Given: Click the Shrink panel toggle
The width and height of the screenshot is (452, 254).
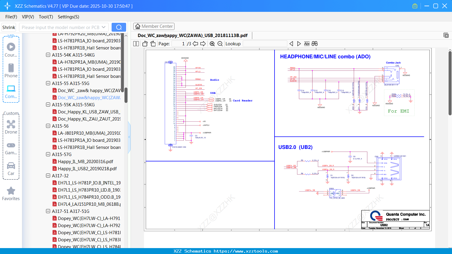Looking at the screenshot, I should pyautogui.click(x=9, y=27).
